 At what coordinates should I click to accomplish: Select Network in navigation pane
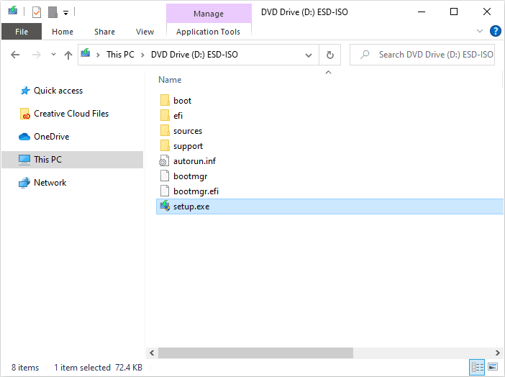(x=50, y=183)
